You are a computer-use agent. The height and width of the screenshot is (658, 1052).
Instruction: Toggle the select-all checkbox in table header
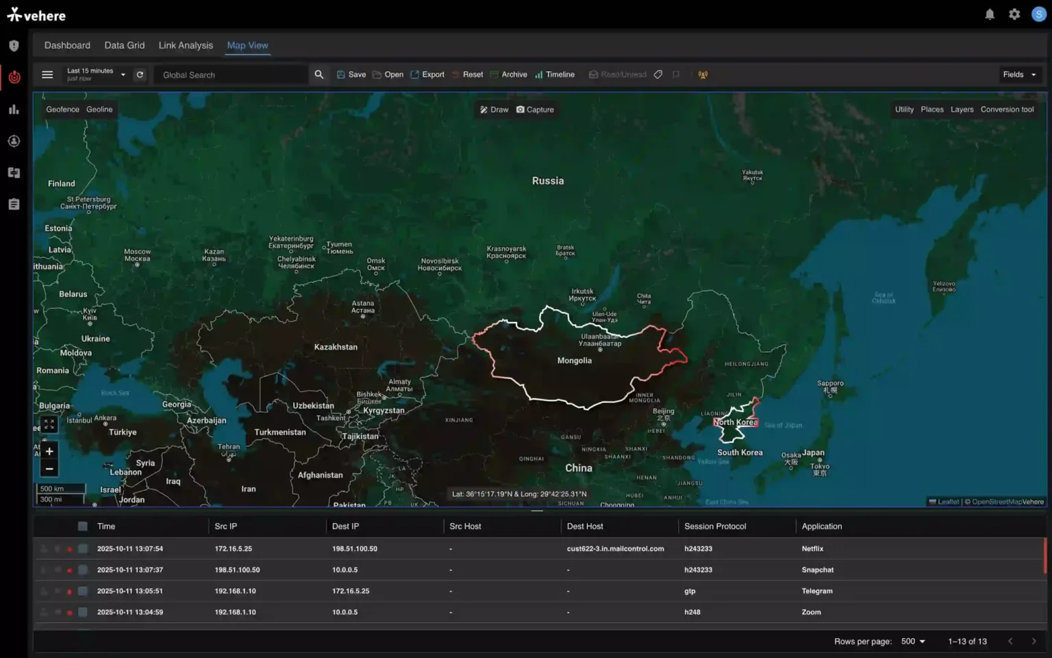pyautogui.click(x=83, y=526)
